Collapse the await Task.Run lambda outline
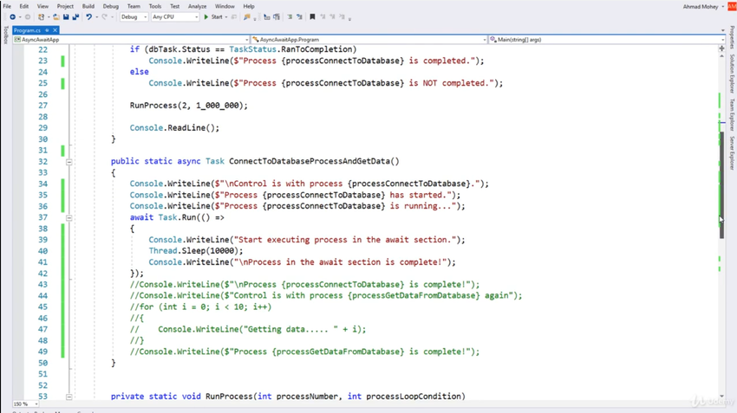The height and width of the screenshot is (413, 737). click(69, 218)
